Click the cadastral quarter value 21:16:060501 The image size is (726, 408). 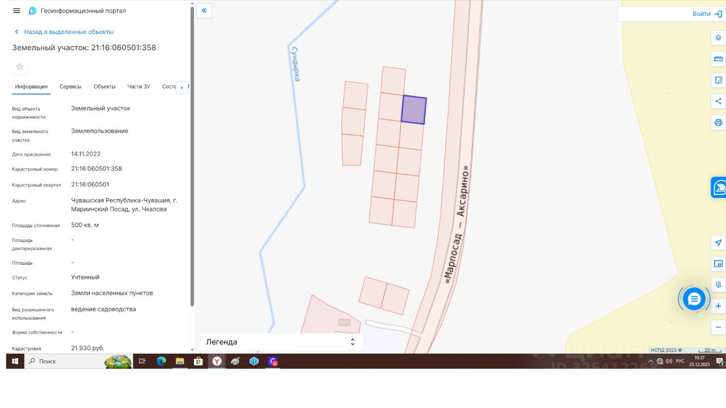tap(90, 185)
